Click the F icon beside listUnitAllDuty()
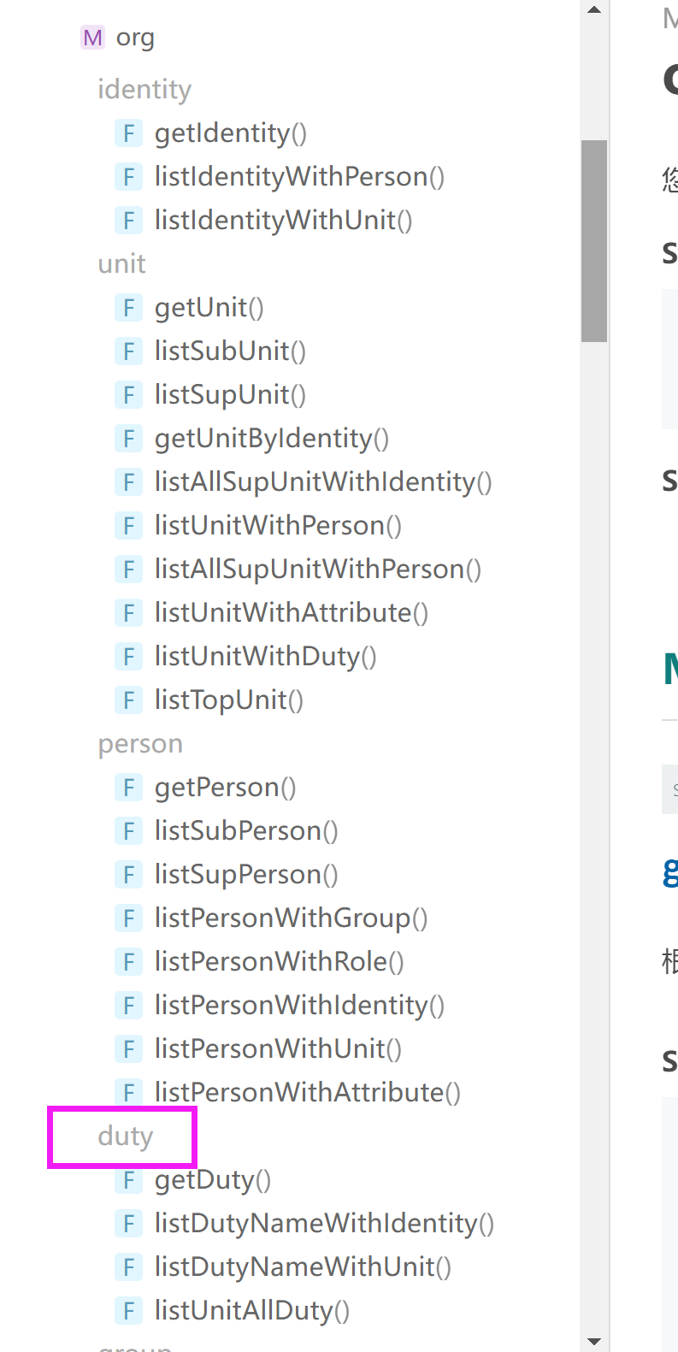Screen dimensions: 678x1352 click(128, 1311)
